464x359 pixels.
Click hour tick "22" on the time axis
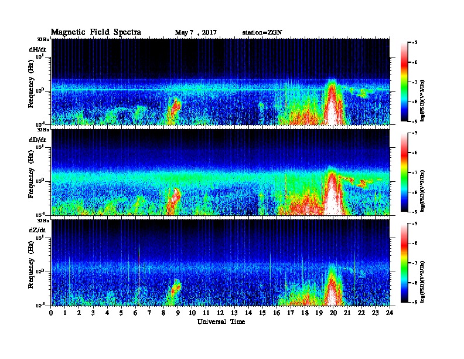pyautogui.click(x=361, y=313)
